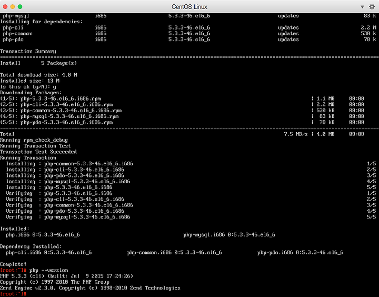Click the 'CentOS Linux' window title
Screen dimensions: 379x297
pos(189,7)
